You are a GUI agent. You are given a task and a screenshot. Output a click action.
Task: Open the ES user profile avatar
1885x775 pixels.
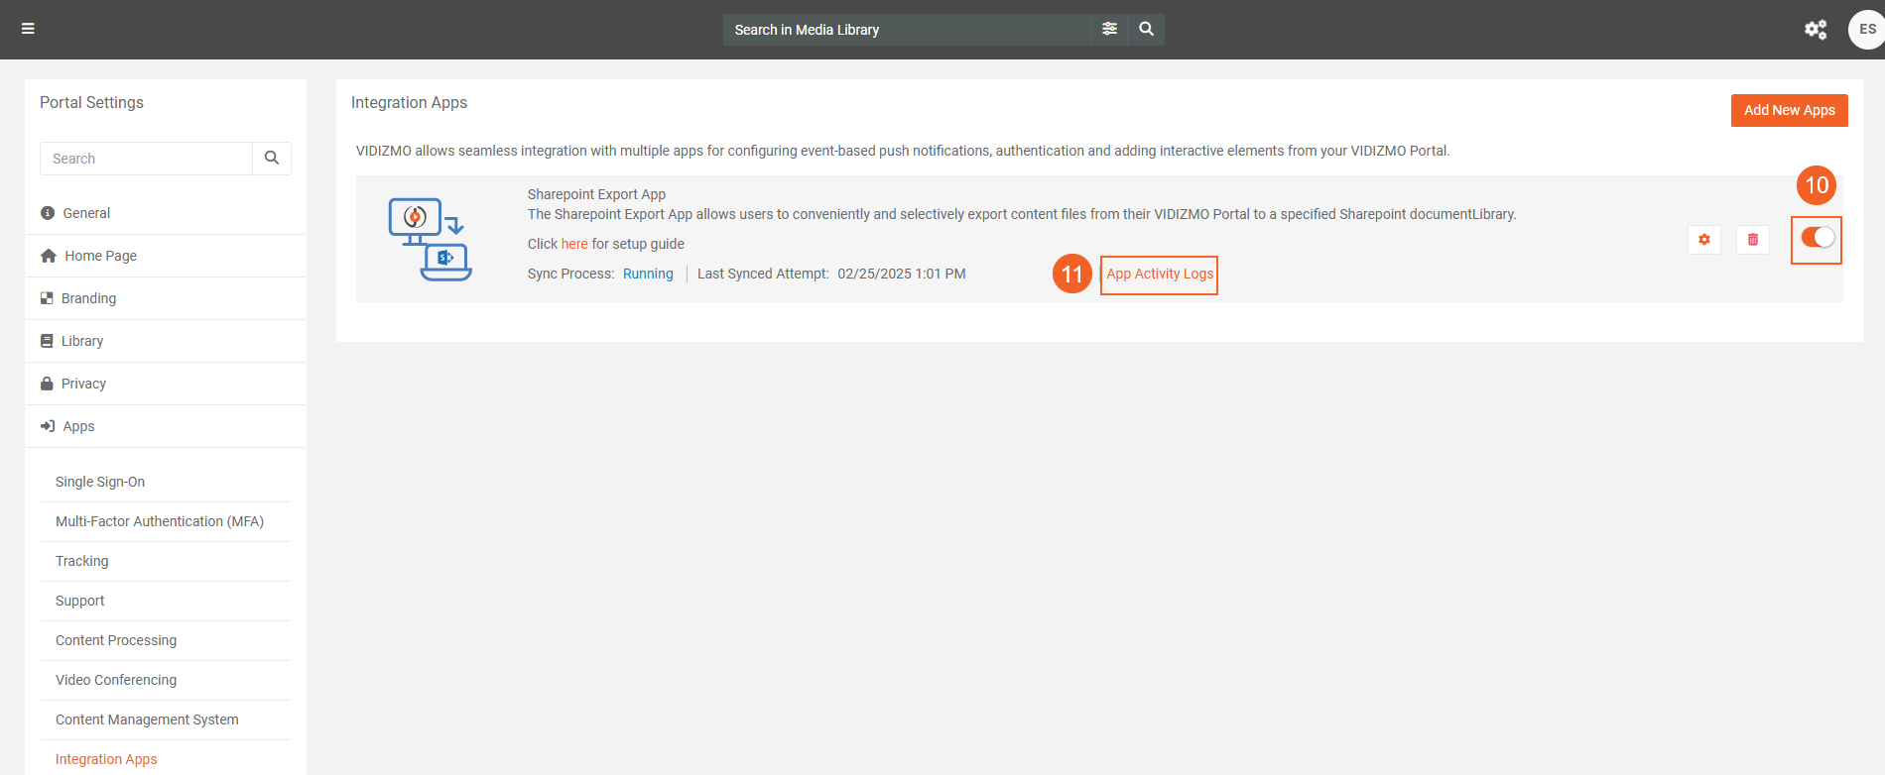1865,30
